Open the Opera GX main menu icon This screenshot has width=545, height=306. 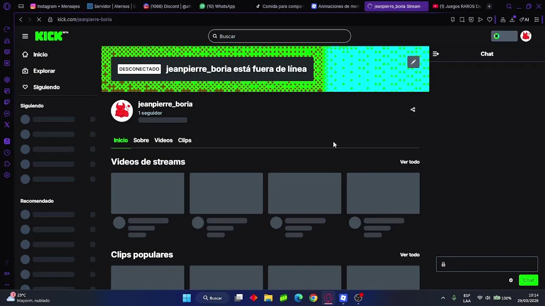7,6
